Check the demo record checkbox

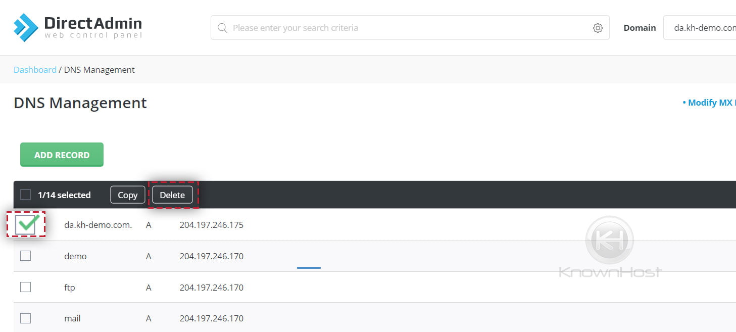[26, 255]
